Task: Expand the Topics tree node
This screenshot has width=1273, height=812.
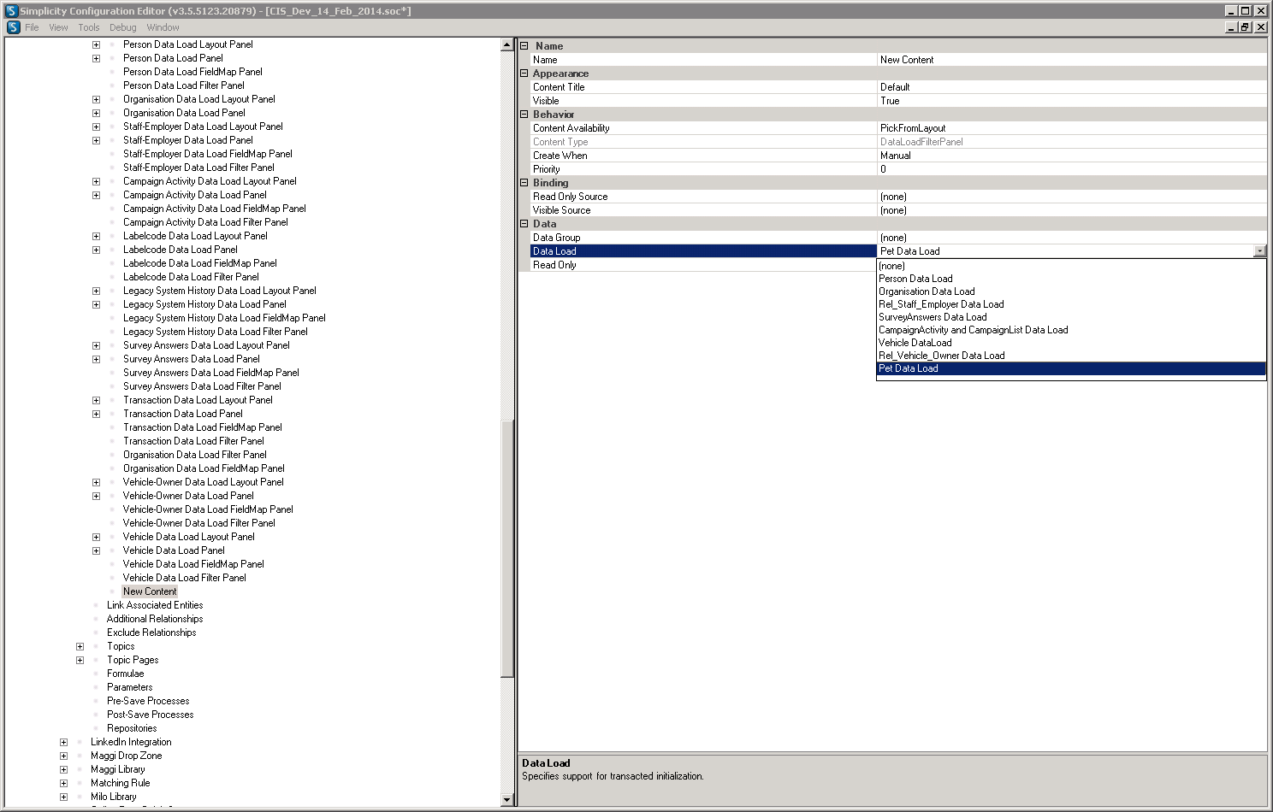Action: (80, 646)
